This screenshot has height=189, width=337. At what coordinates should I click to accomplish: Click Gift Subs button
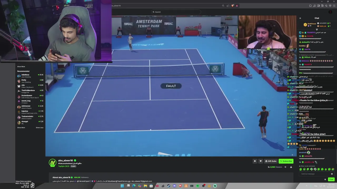(271, 161)
